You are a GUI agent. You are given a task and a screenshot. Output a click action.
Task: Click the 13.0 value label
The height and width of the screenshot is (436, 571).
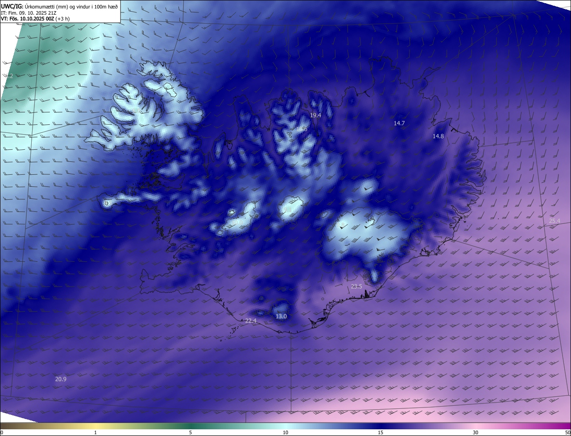pyautogui.click(x=281, y=316)
